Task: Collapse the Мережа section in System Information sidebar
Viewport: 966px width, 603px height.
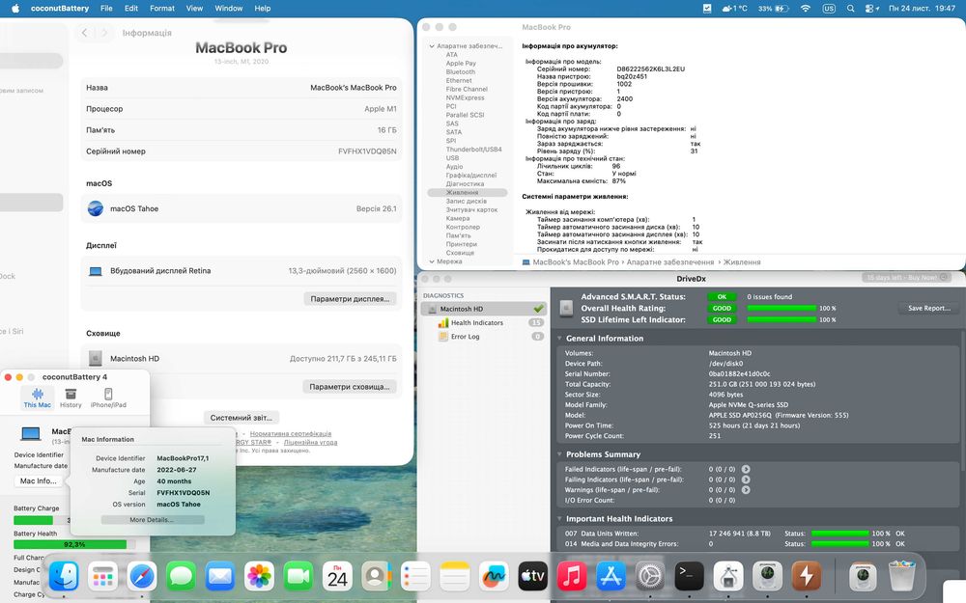Action: point(432,261)
